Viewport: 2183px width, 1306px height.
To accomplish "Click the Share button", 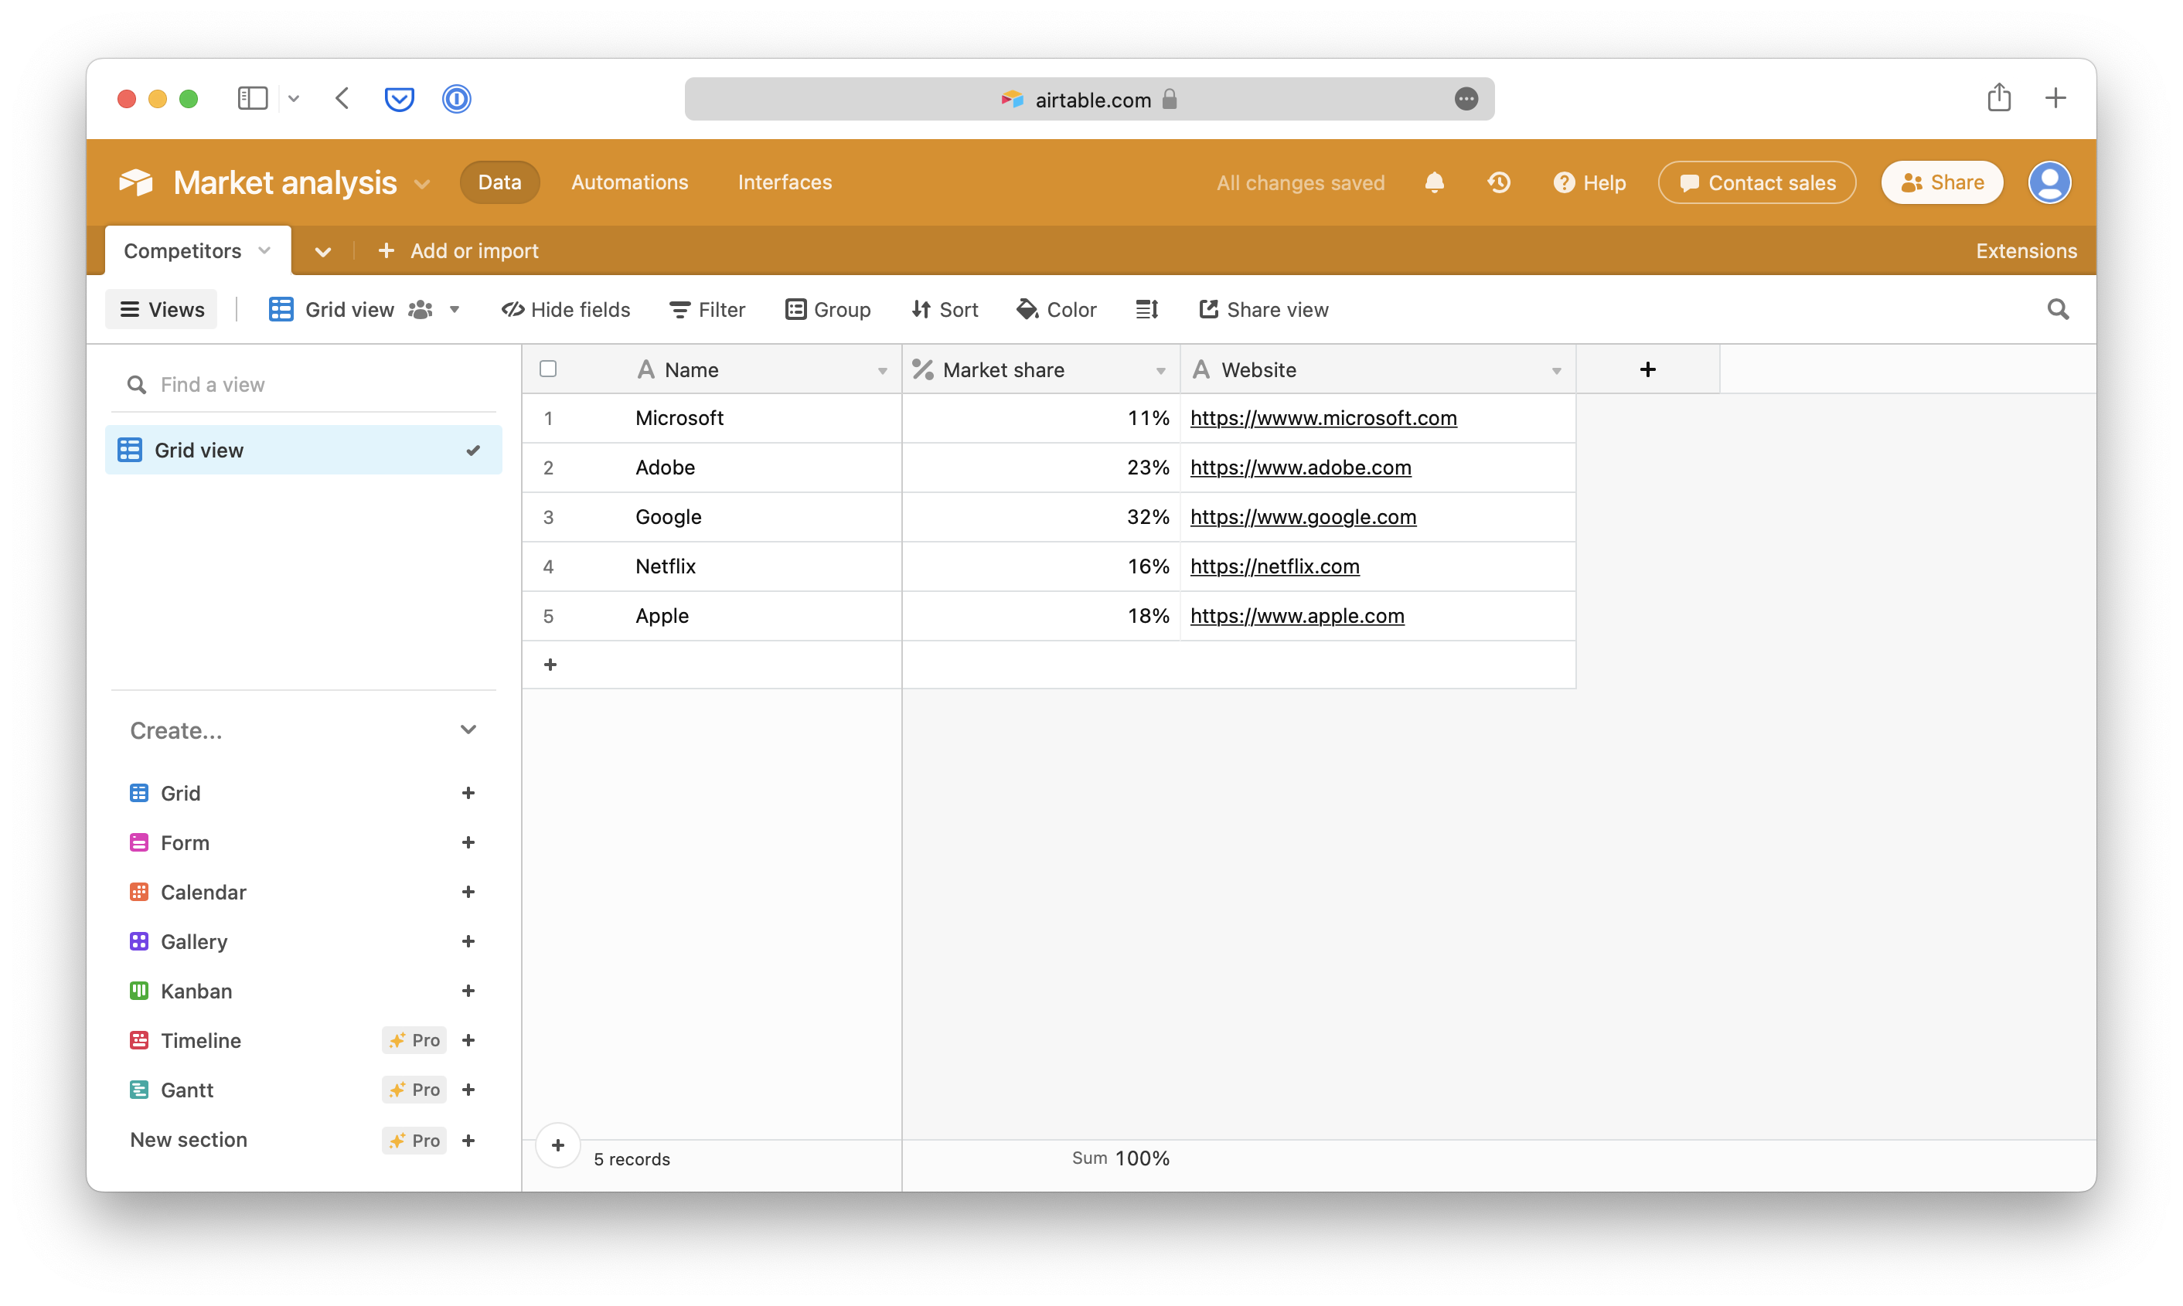I will coord(1941,182).
